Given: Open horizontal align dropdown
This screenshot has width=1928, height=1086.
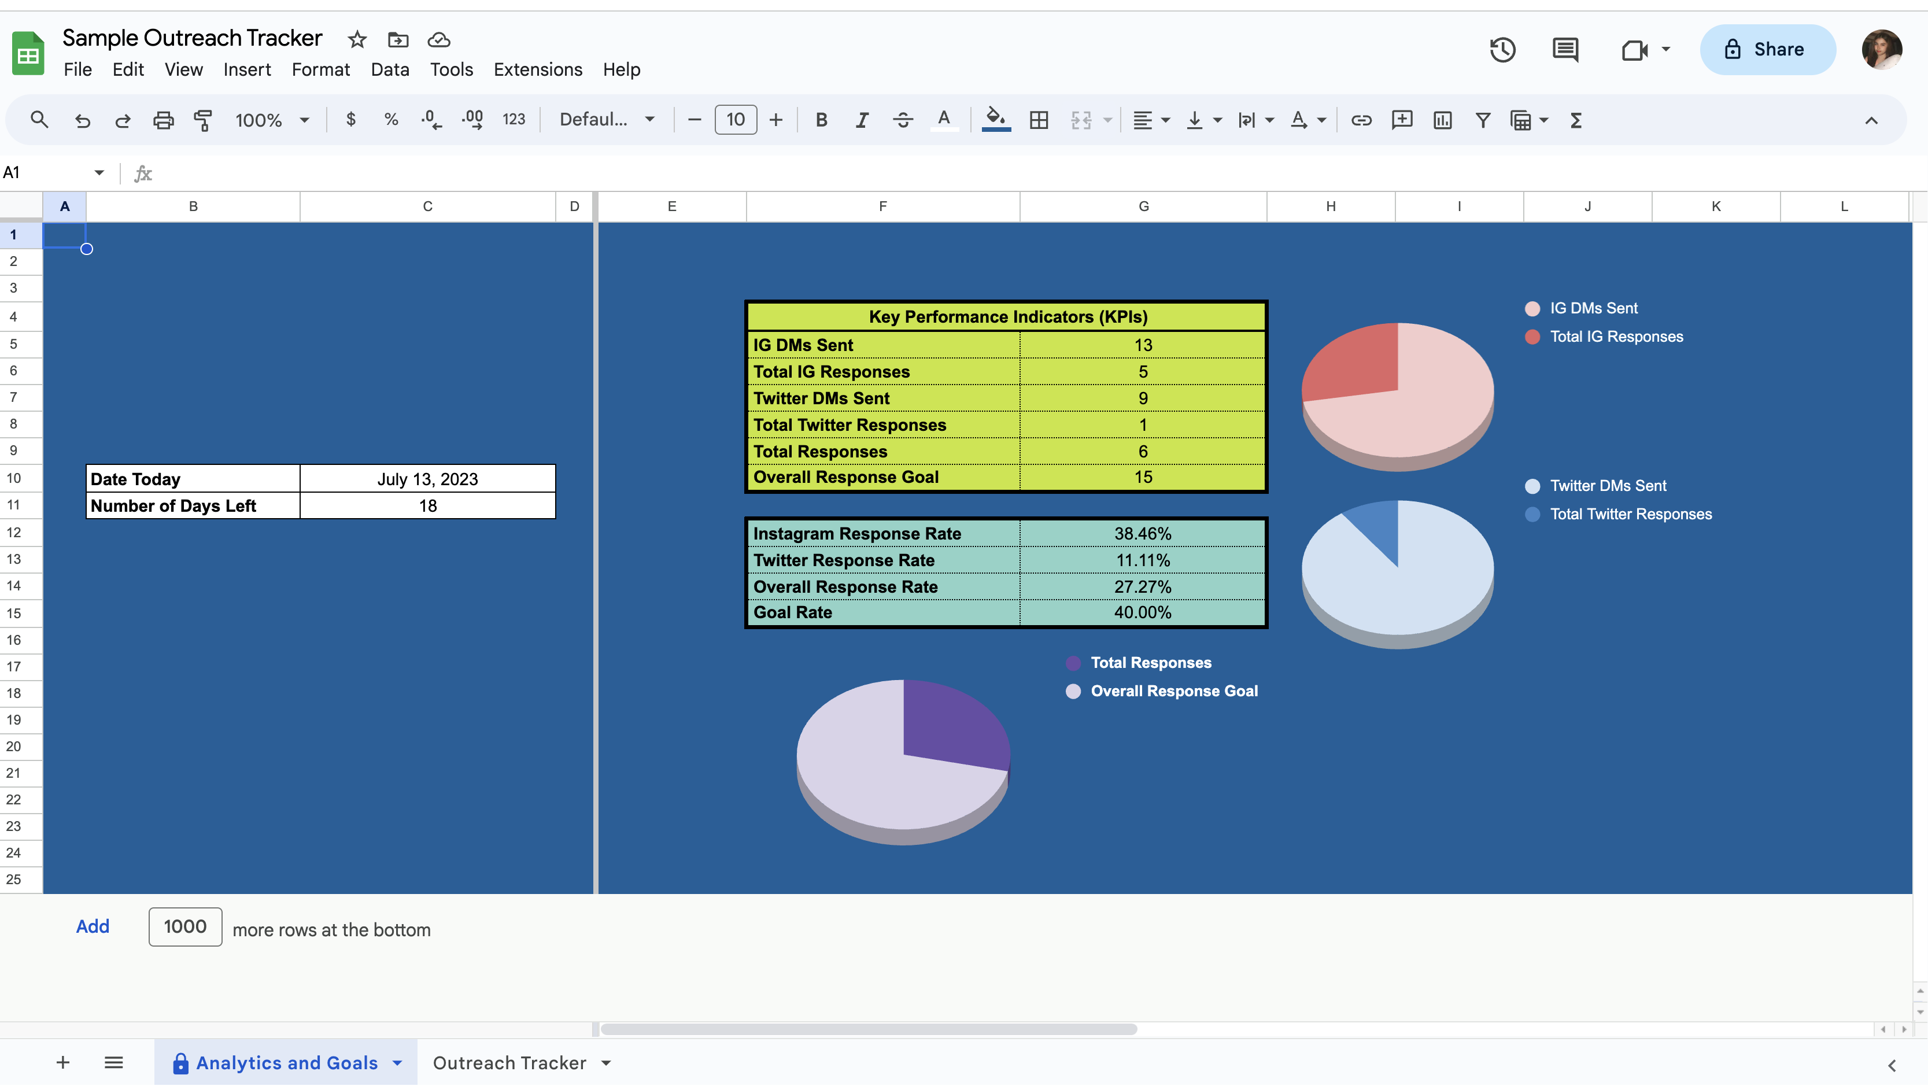Looking at the screenshot, I should coord(1151,120).
